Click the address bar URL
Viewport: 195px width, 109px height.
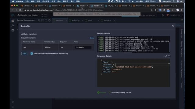coord(65,10)
